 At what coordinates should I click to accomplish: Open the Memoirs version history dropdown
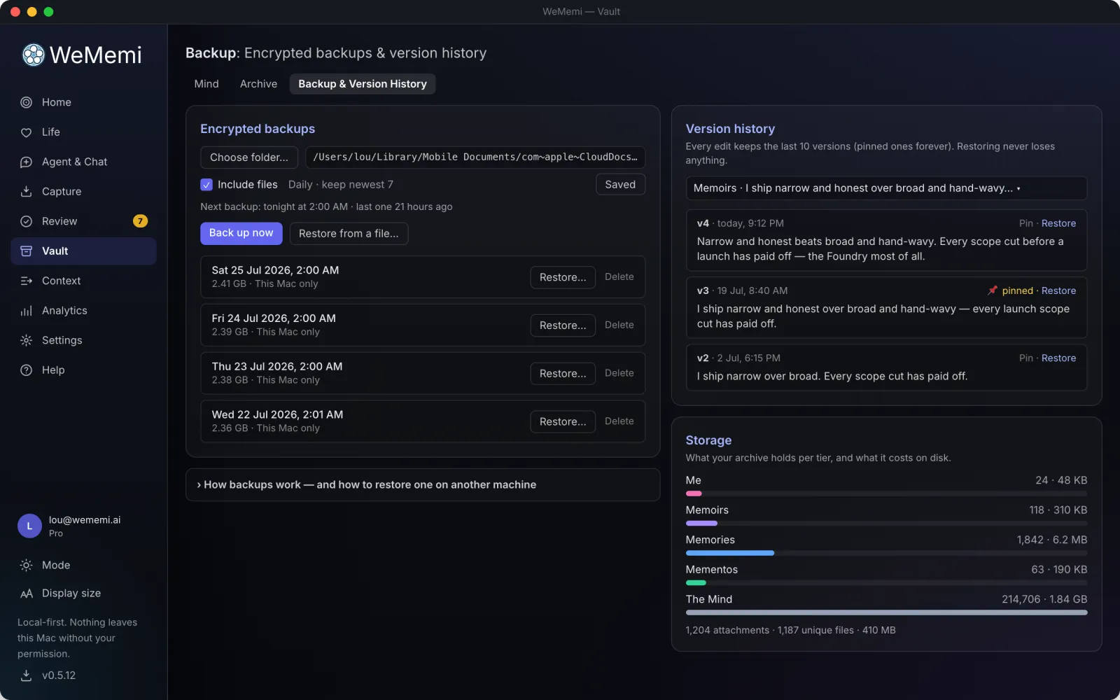[x=886, y=188]
